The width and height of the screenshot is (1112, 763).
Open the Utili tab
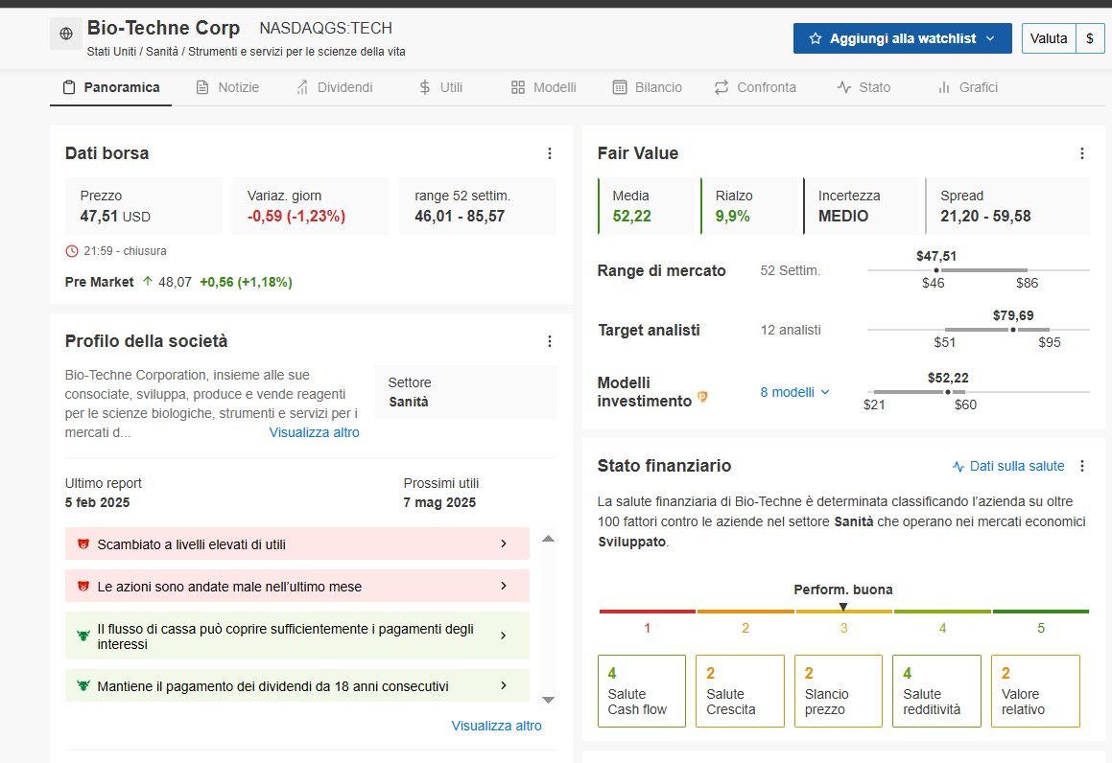[440, 88]
